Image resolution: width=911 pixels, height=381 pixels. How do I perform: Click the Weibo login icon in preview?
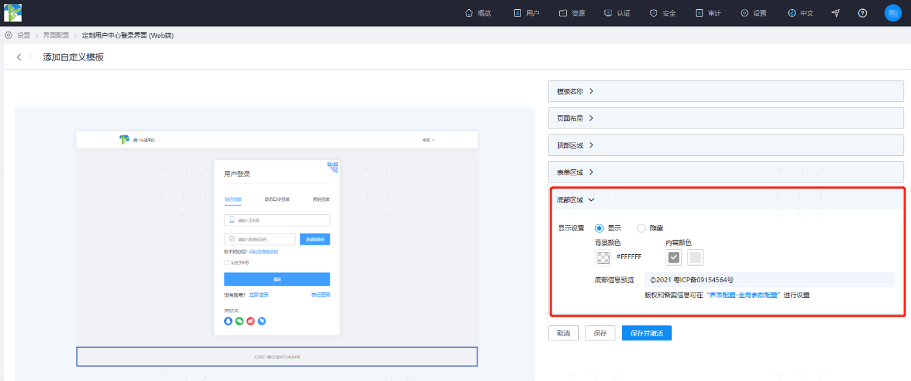tap(251, 321)
